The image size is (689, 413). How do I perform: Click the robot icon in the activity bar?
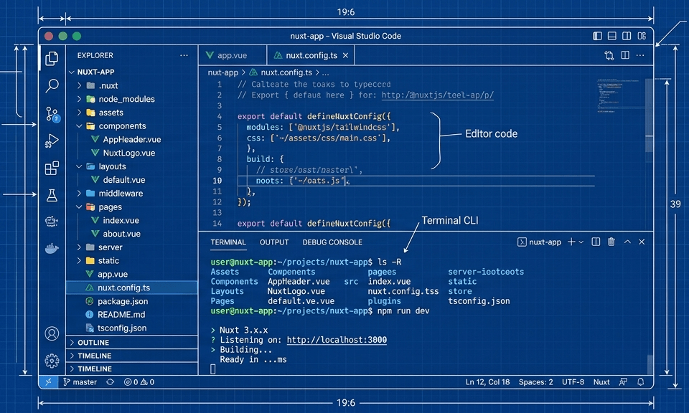52,222
